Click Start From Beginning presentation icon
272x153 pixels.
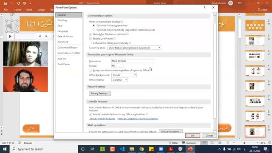pos(25,3)
